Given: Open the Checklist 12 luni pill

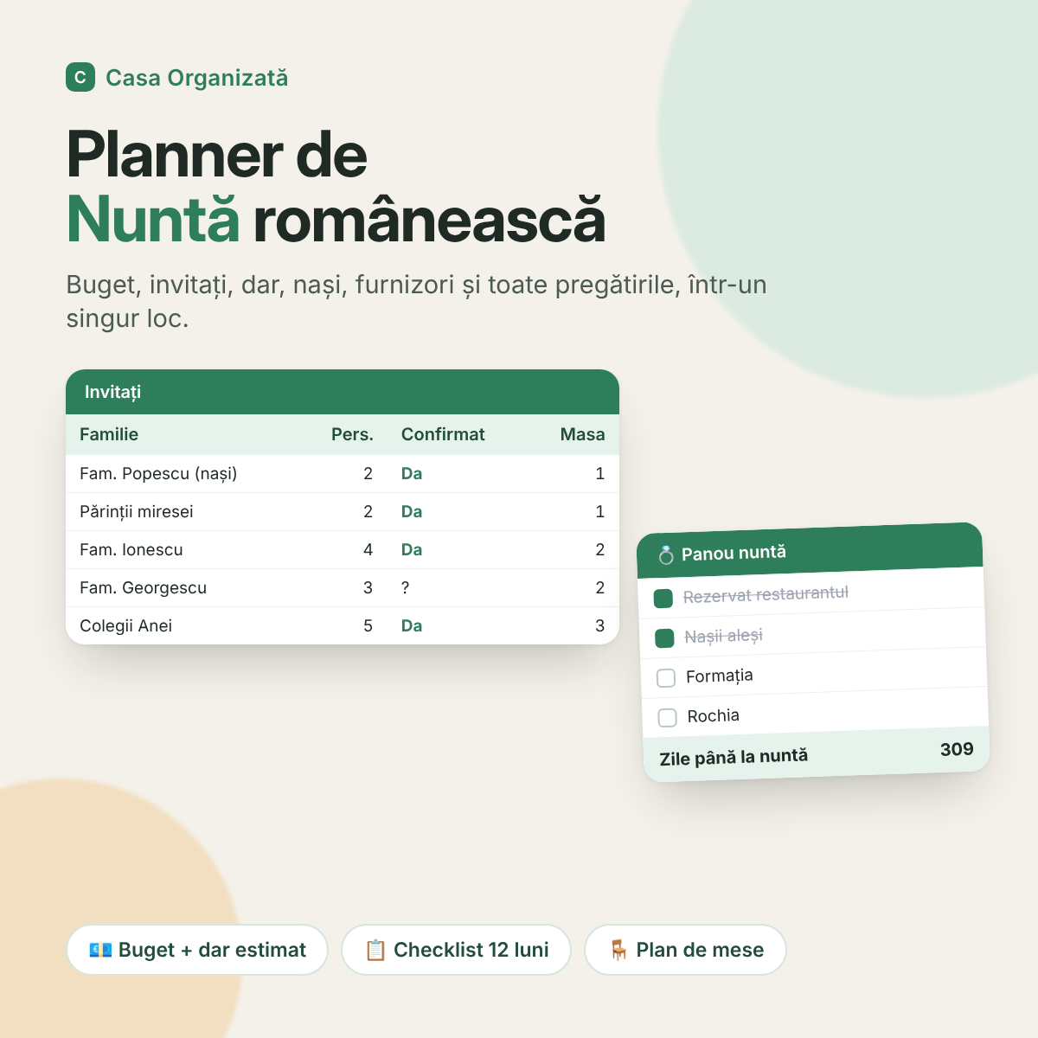Looking at the screenshot, I should (457, 950).
